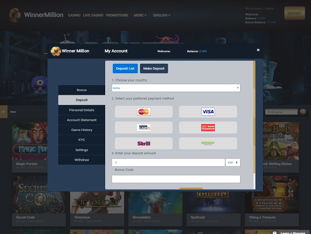Close the My Account dialog
Viewport: 311px width, 234px height.
tap(258, 50)
